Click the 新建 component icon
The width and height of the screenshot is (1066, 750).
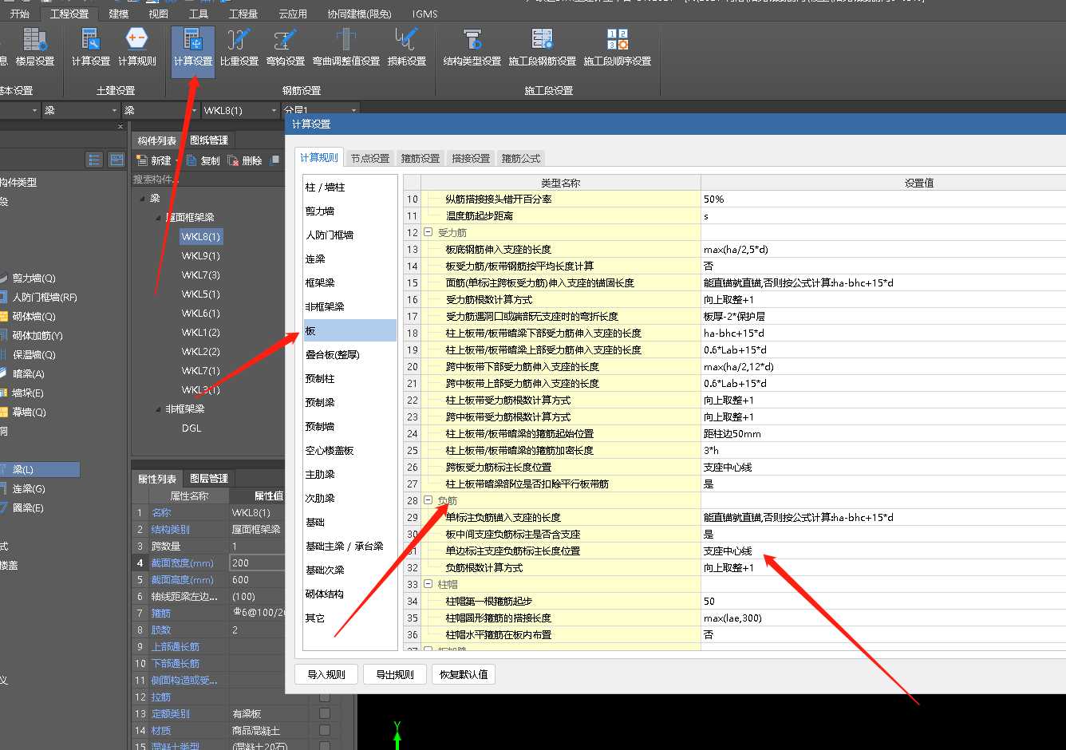(141, 160)
